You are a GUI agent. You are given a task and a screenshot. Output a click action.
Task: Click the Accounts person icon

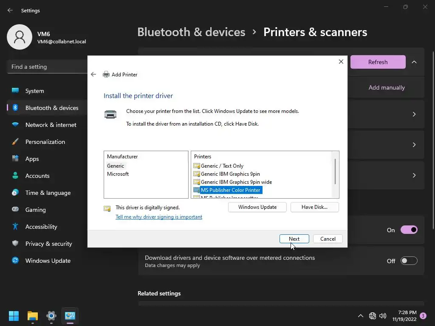tap(15, 175)
